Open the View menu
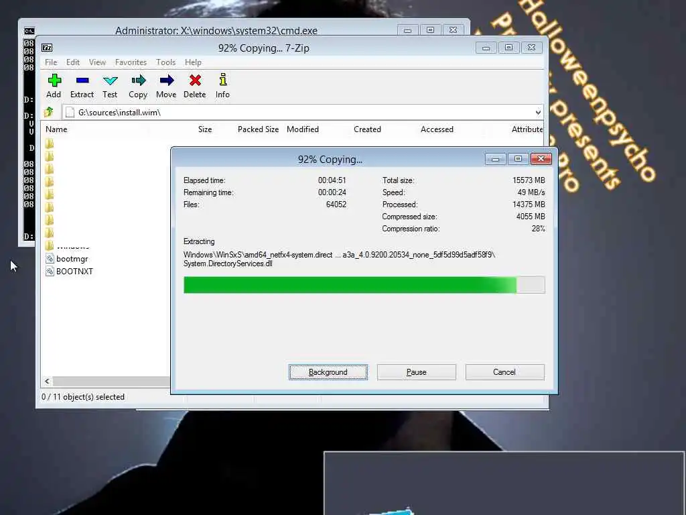Viewport: 686px width, 515px height. (x=97, y=62)
